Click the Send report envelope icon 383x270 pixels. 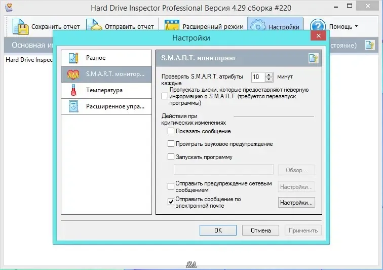point(94,25)
